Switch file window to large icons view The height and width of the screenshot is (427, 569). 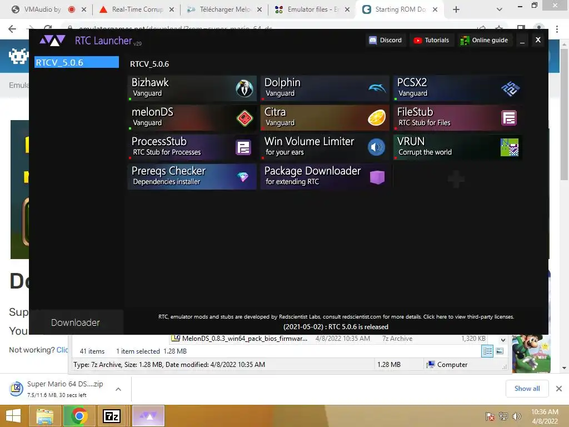click(x=500, y=351)
